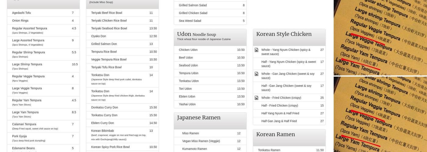427x152 pixels.
Task: Select Large Shrimp Tempura row
Action: click(43, 66)
